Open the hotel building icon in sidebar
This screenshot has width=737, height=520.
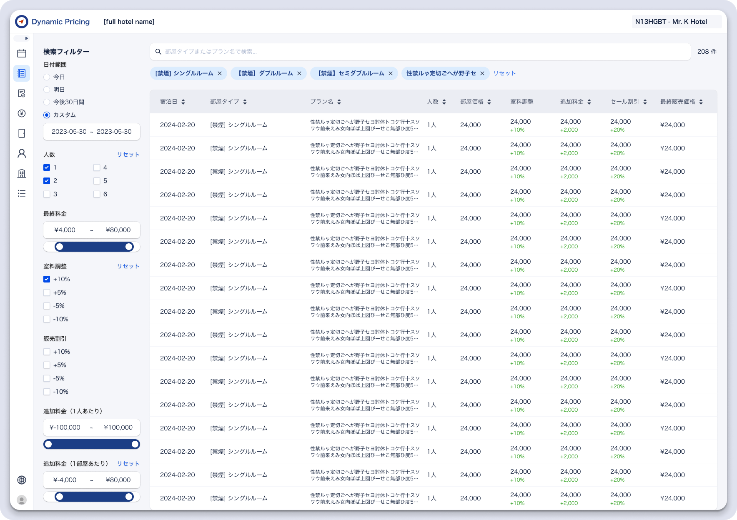coord(22,173)
